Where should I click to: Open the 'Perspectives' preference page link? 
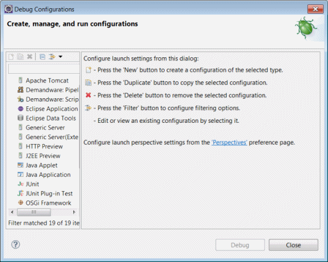[x=229, y=142]
